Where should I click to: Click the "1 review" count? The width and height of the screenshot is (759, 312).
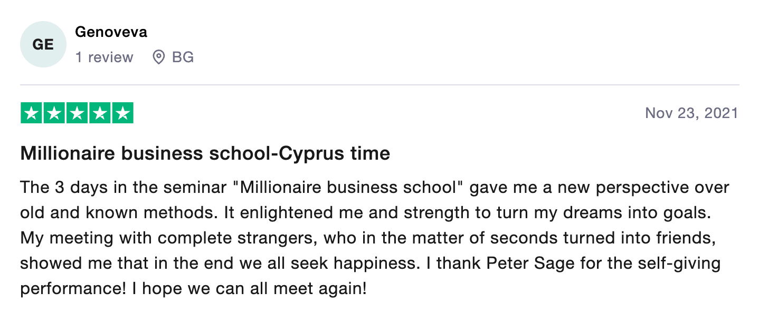coord(104,57)
